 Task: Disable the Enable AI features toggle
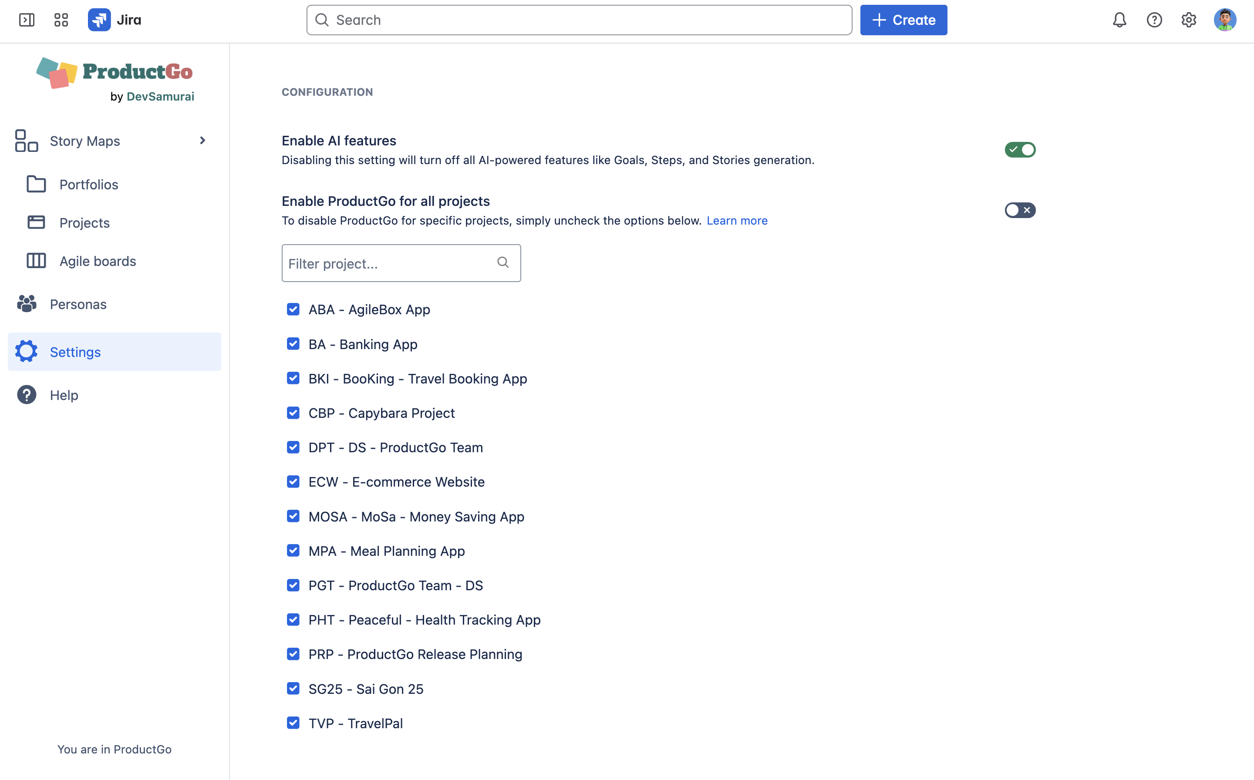(1019, 150)
